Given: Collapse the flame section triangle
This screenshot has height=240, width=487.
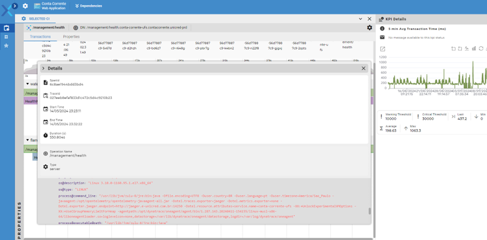Looking at the screenshot, I should point(27,140).
